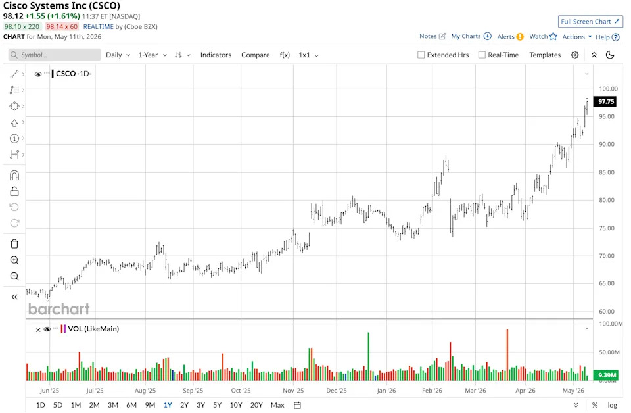Click the Alerts link
Viewport: 631px width, 413px height.
(506, 37)
